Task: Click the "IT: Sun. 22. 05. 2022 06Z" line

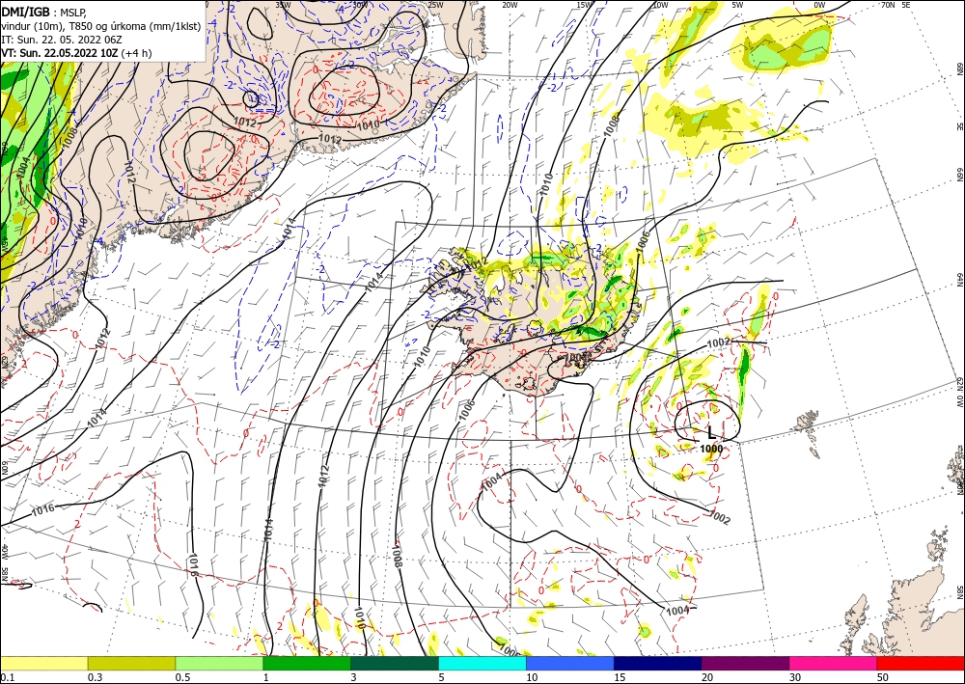Action: 62,40
